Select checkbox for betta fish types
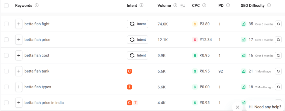The image size is (285, 111). [x=6, y=87]
